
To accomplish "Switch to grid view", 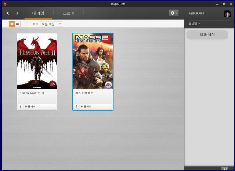I will tap(12, 24).
